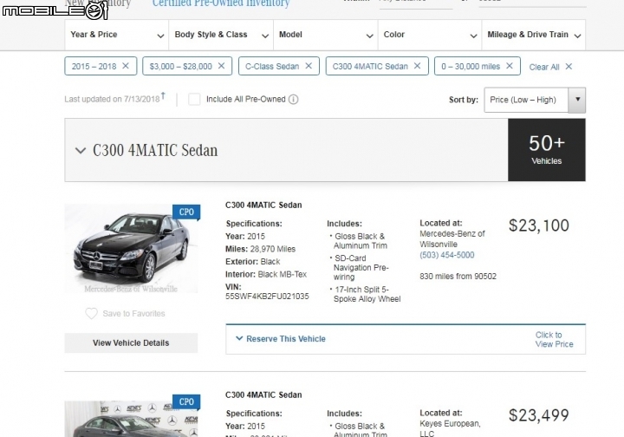Remove the $3,000 – $28,000 price filter
Viewport: 624px width, 437px height.
coord(221,66)
